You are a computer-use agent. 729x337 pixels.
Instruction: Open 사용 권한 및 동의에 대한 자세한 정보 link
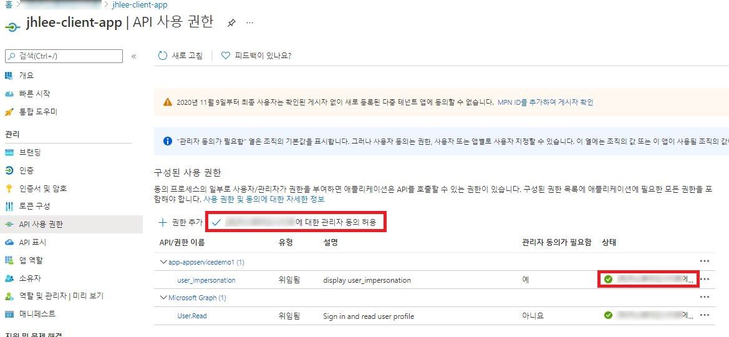point(264,199)
